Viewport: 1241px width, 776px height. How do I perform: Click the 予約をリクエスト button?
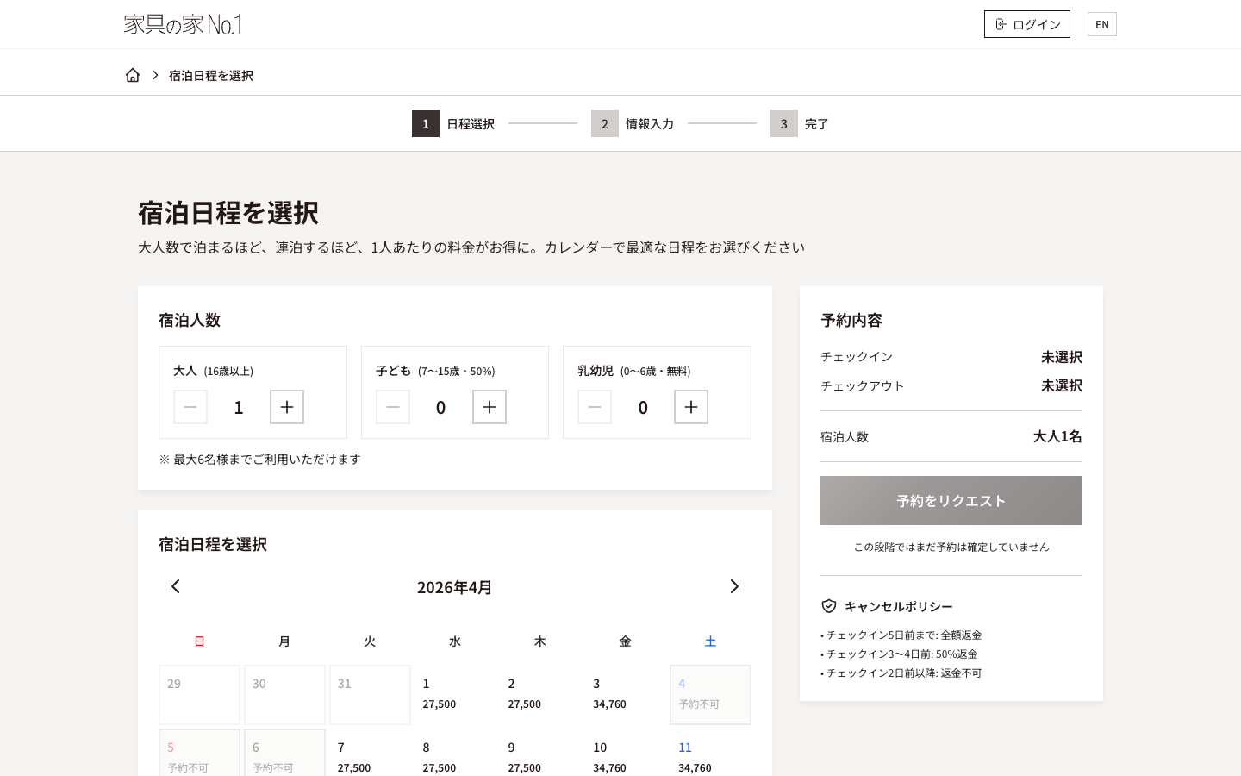[x=951, y=501]
